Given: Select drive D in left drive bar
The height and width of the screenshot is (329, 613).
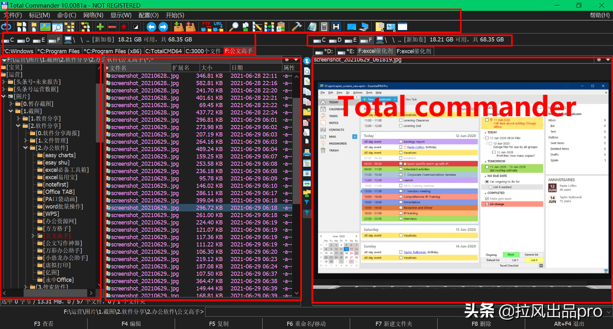Looking at the screenshot, I should tap(24, 40).
